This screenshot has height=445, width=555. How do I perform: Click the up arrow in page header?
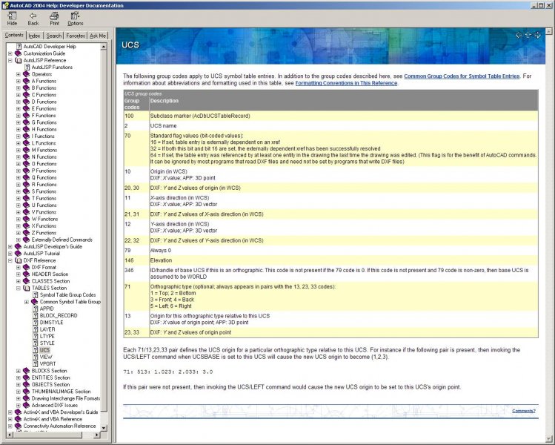[528, 35]
